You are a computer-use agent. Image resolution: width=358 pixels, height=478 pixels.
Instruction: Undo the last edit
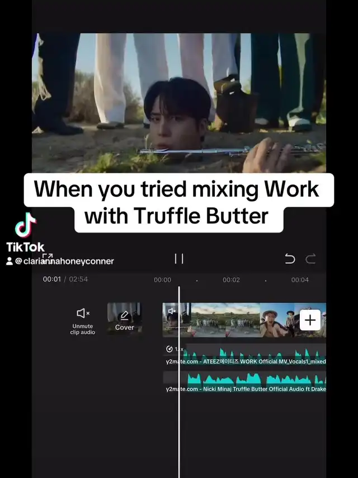[290, 259]
